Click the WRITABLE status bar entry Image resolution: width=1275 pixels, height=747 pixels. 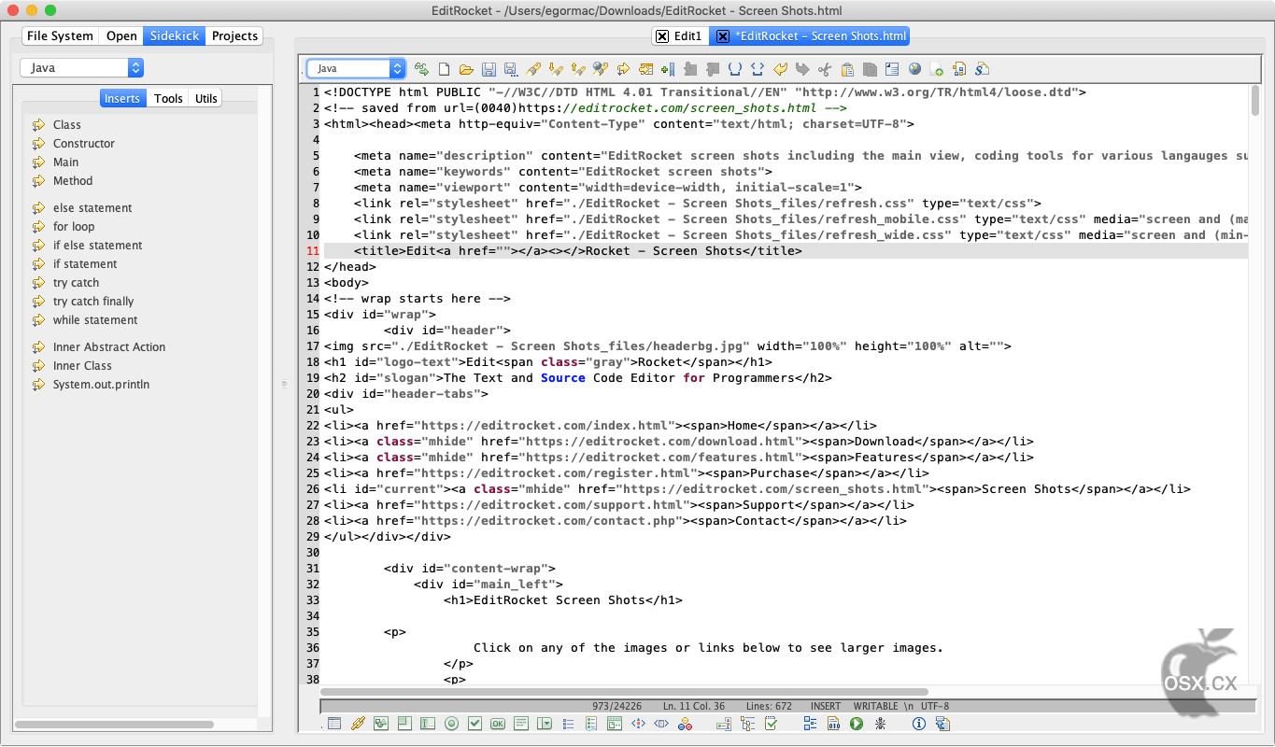click(875, 707)
